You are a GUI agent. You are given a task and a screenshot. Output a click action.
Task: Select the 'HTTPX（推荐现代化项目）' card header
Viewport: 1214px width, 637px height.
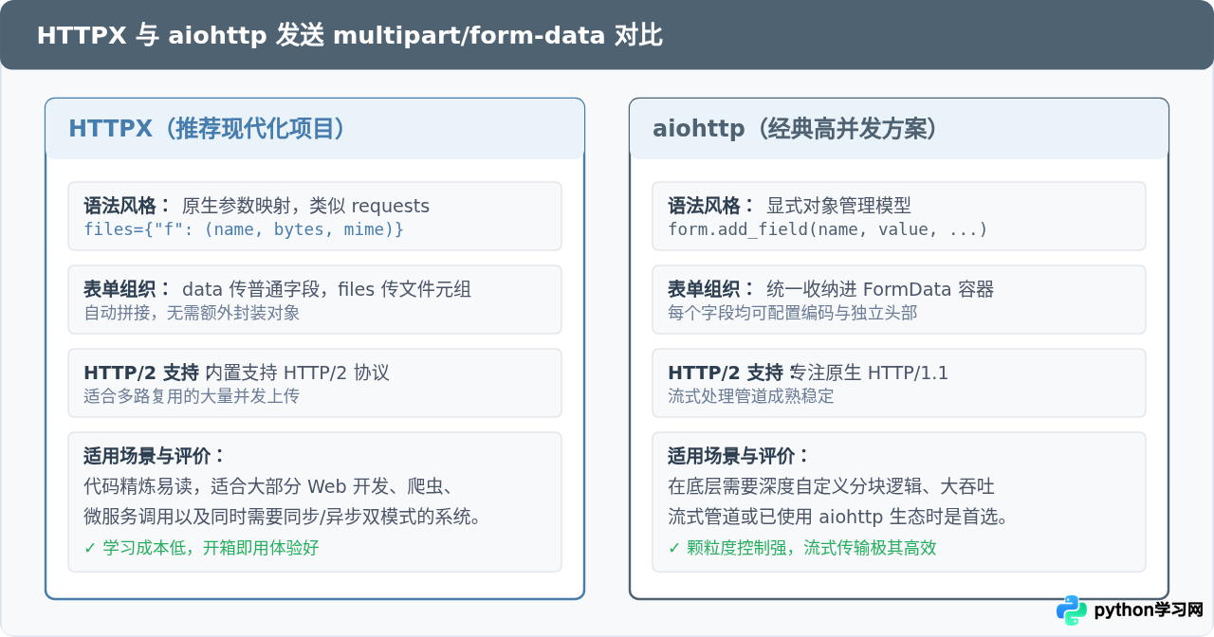coord(315,129)
